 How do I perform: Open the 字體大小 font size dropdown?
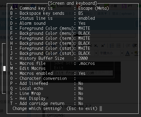point(111,53)
